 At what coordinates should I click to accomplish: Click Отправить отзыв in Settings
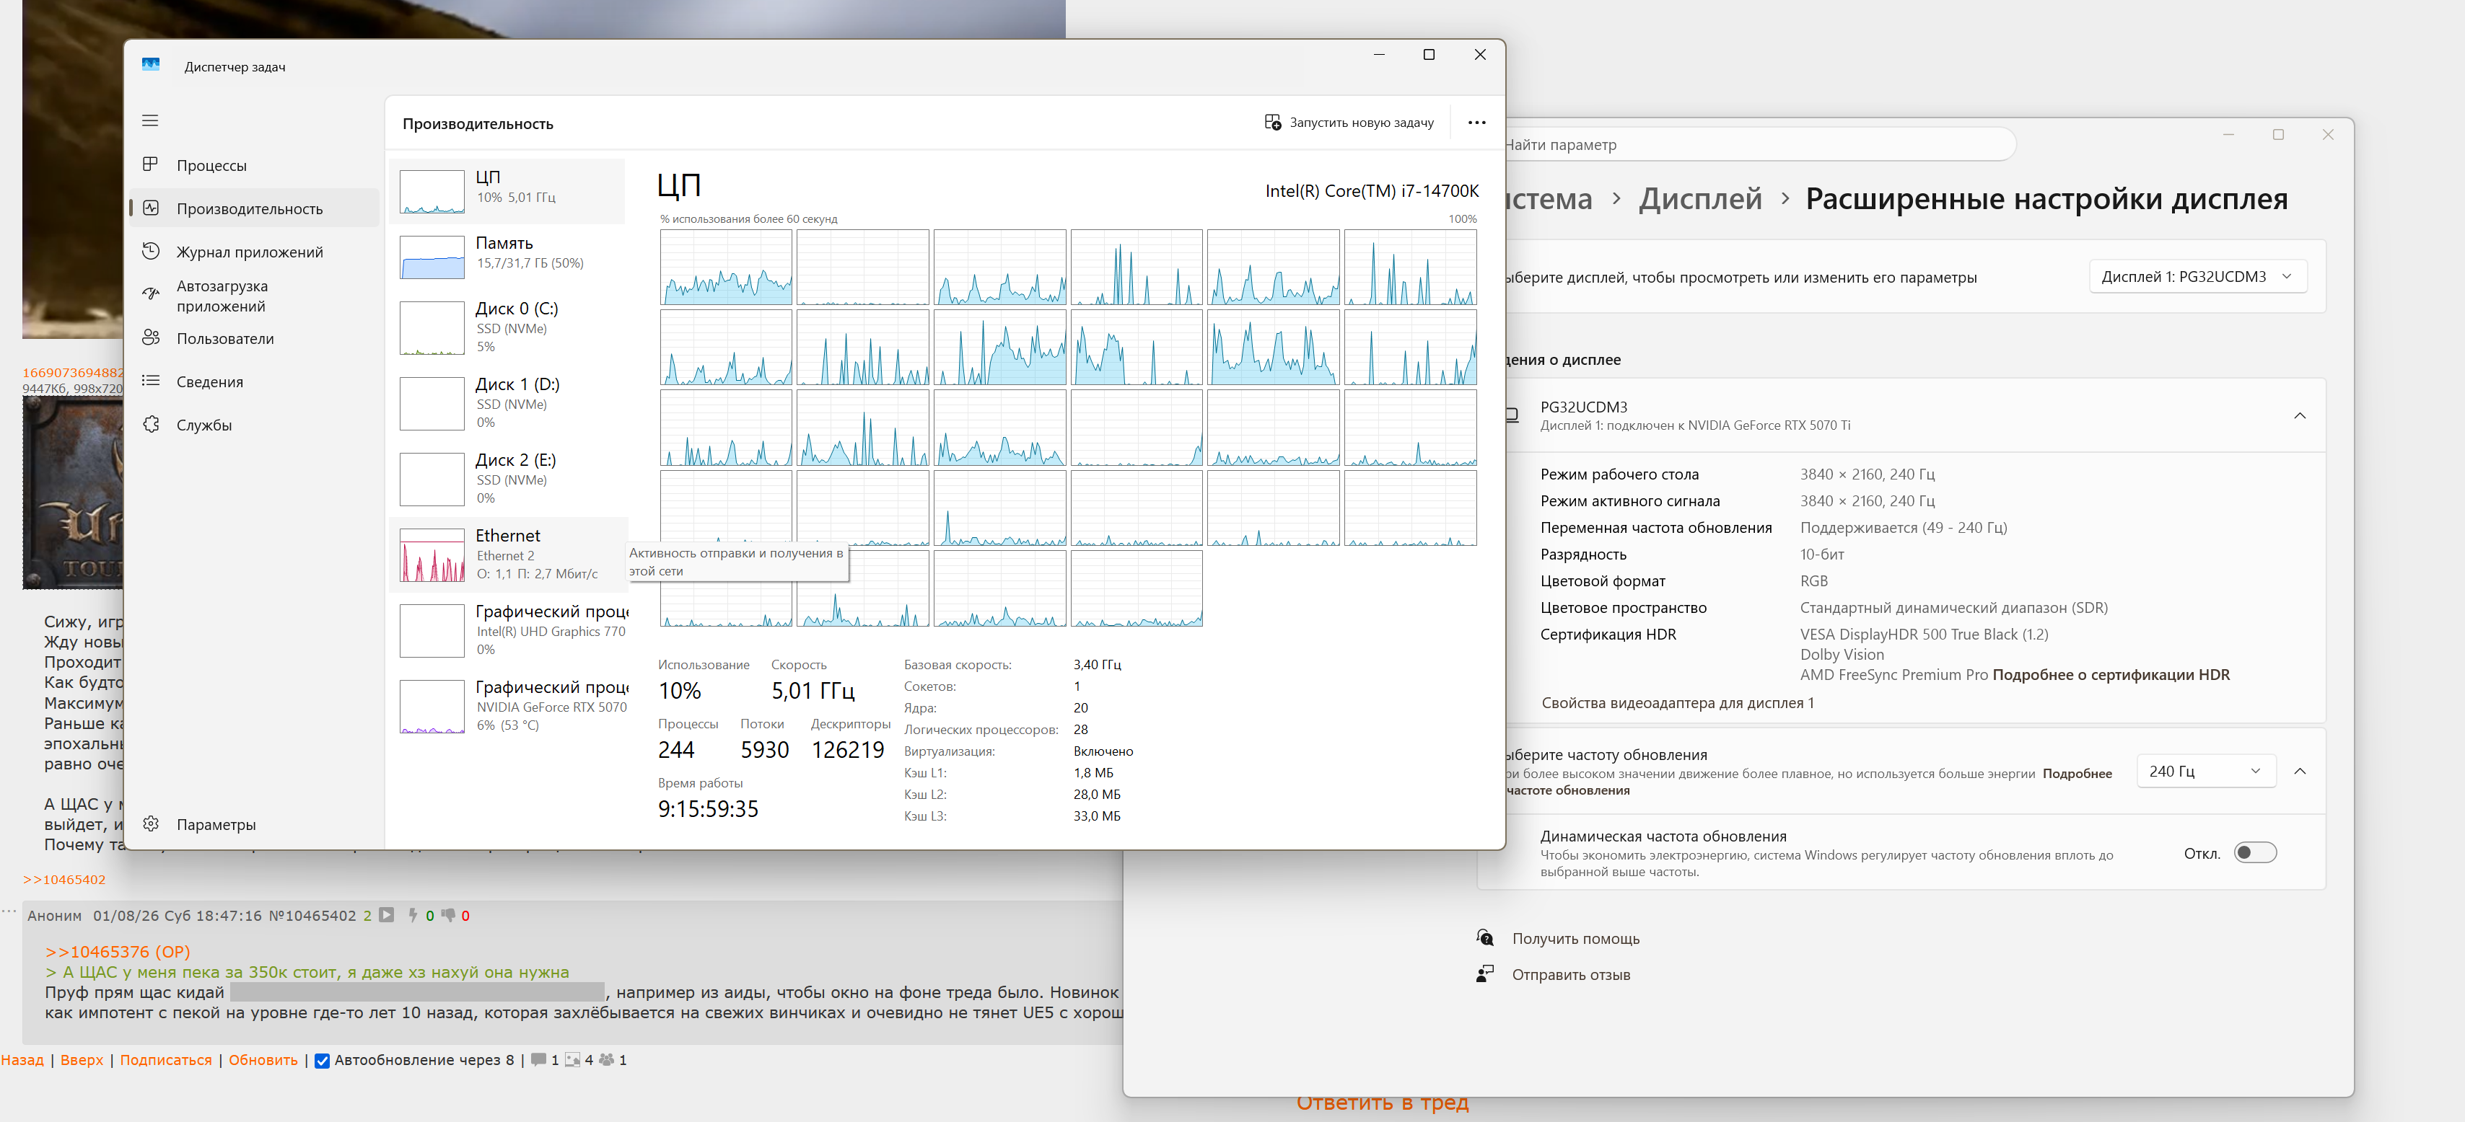(x=1570, y=975)
